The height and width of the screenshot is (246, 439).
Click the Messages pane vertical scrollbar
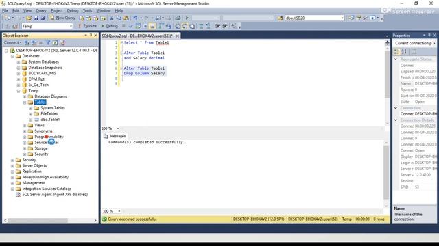pyautogui.click(x=386, y=172)
